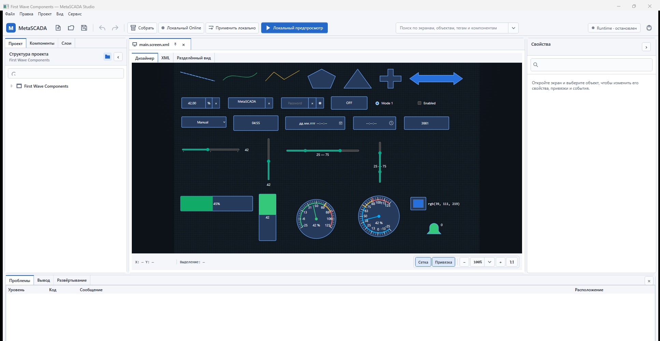Select the double arrow shape on canvas

[x=436, y=78]
